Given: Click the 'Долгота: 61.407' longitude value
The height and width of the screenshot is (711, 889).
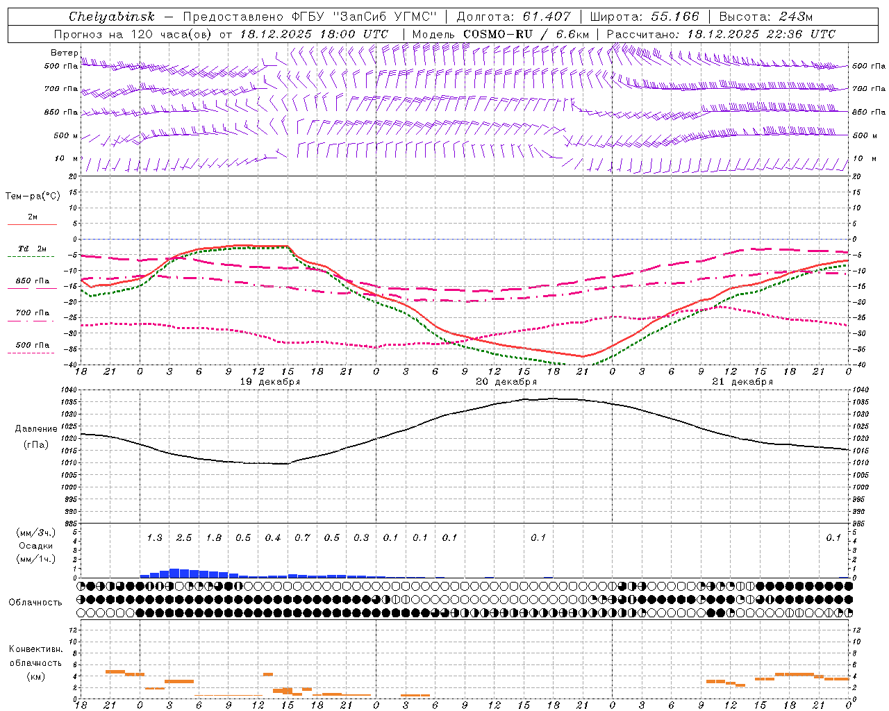Looking at the screenshot, I should coord(513,17).
